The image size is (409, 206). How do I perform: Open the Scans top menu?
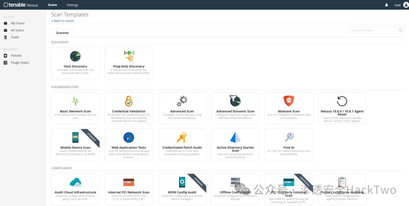coord(52,5)
